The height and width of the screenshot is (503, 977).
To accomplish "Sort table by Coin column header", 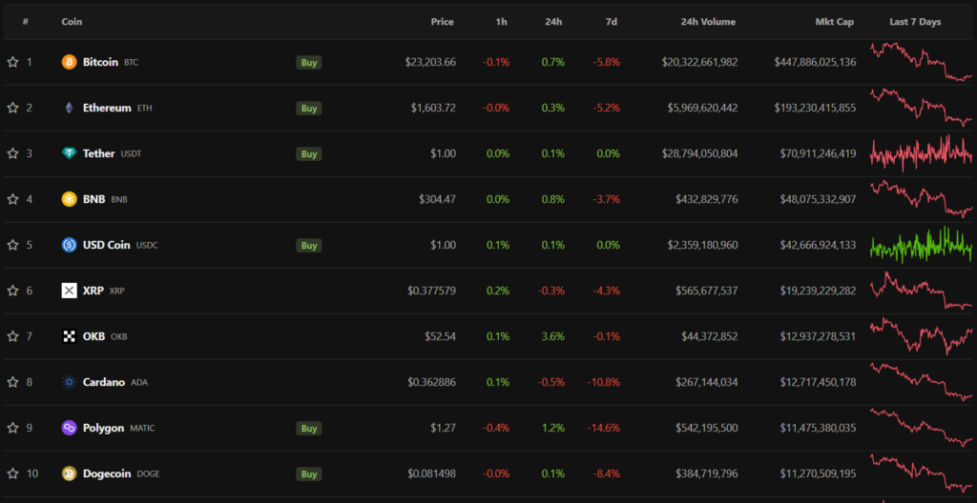I will (x=72, y=22).
